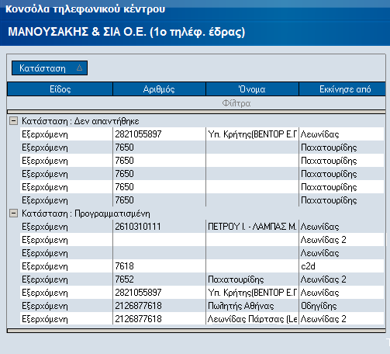This screenshot has height=354, width=390.
Task: Sort by the Όνομα column header
Action: click(252, 89)
